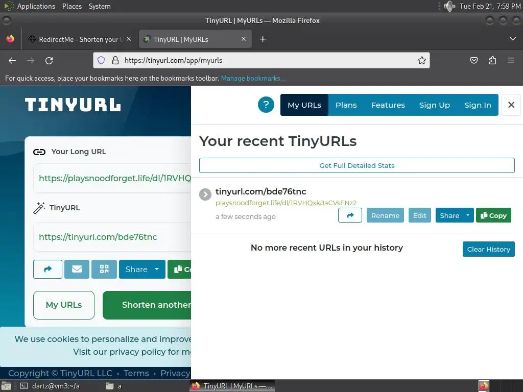Click Copy in the recent URLs row
This screenshot has width=523, height=392.
pyautogui.click(x=493, y=215)
